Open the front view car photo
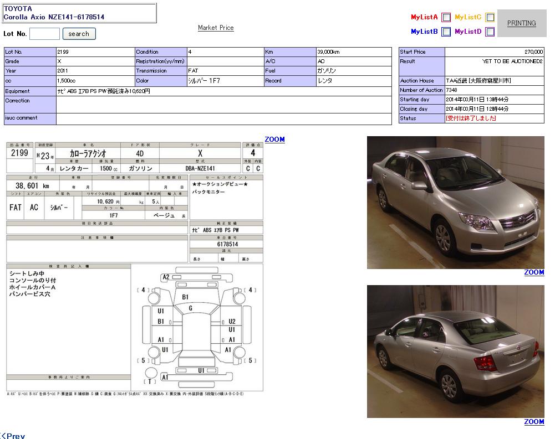560x439 pixels. click(455, 203)
